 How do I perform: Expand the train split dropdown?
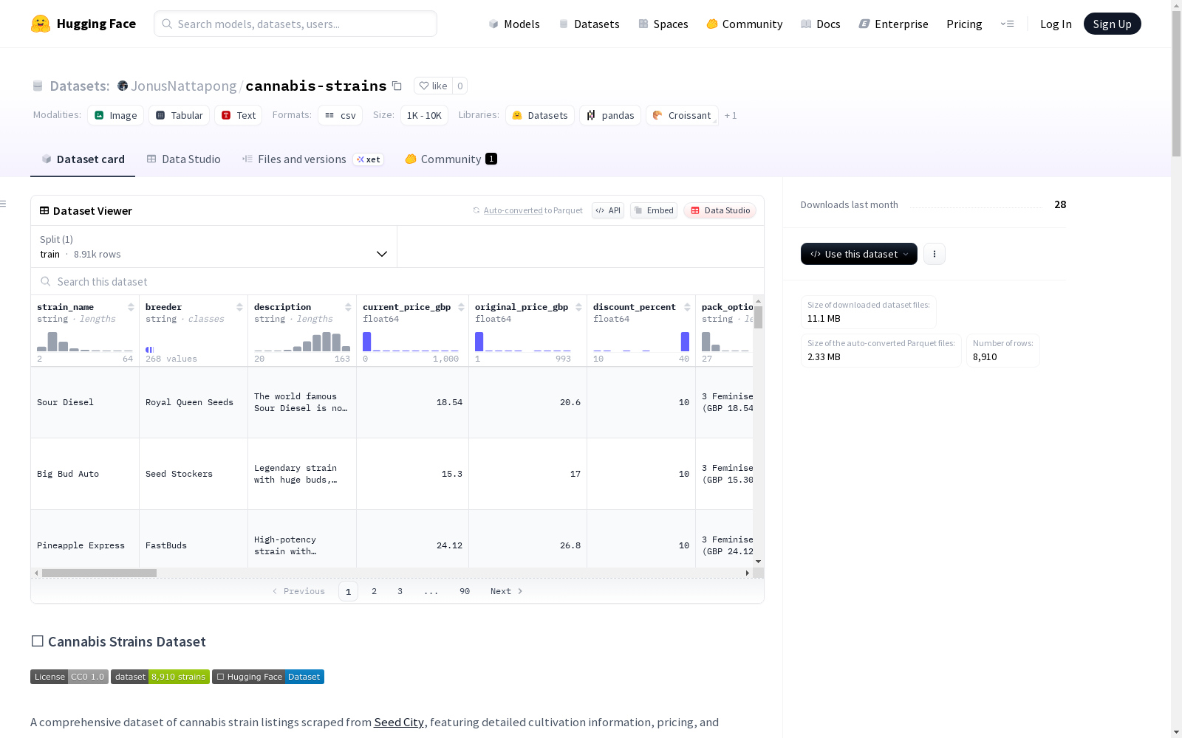214,246
